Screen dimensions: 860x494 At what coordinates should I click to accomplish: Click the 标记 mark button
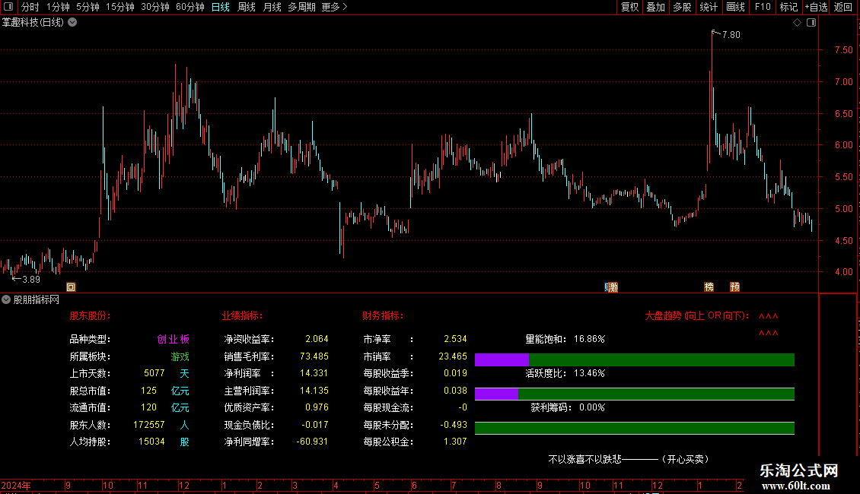point(788,7)
